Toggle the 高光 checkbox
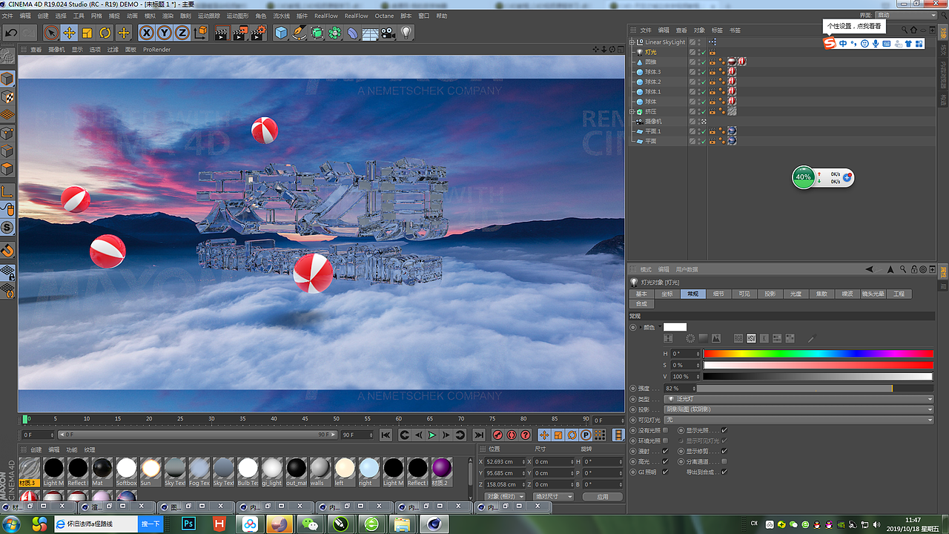The image size is (949, 534). (x=665, y=461)
